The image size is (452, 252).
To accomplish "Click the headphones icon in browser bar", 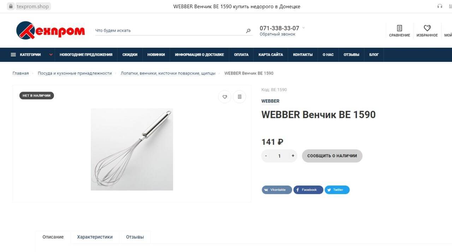I will pos(440,6).
